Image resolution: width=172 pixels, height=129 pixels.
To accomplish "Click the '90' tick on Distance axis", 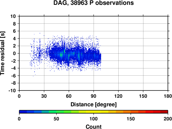I will (94, 96).
